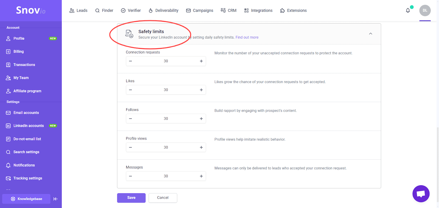The width and height of the screenshot is (439, 208).
Task: Increase the Follows daily limit
Action: tap(201, 119)
